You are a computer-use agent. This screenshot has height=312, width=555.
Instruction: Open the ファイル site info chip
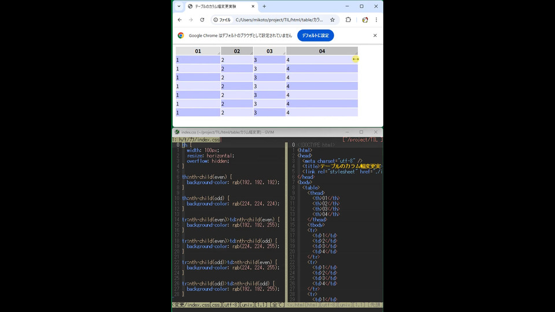222,20
